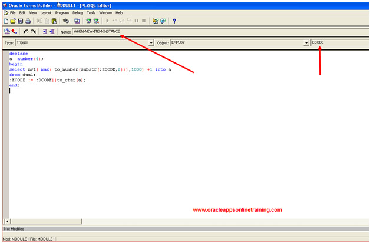Open the Program menu
The height and width of the screenshot is (243, 370).
pyautogui.click(x=62, y=12)
